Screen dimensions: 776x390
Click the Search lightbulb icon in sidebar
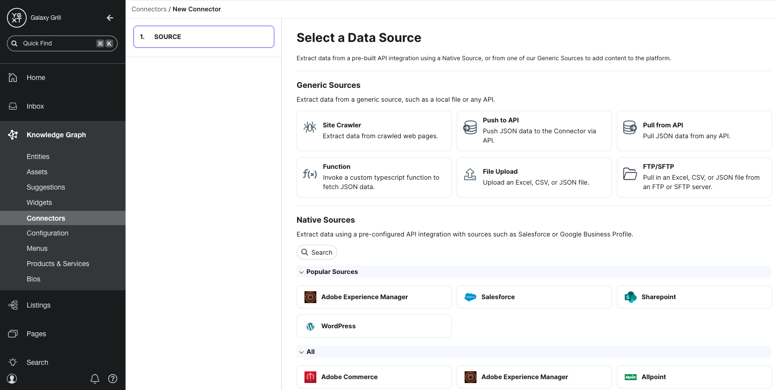13,362
